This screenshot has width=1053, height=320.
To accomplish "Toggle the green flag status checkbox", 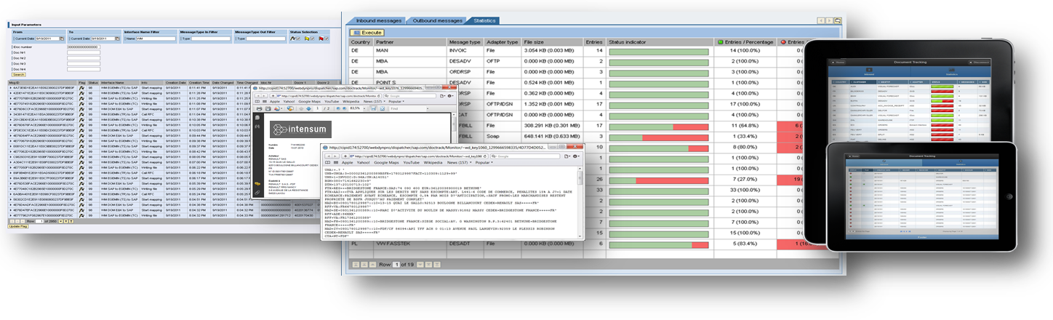I will click(298, 39).
